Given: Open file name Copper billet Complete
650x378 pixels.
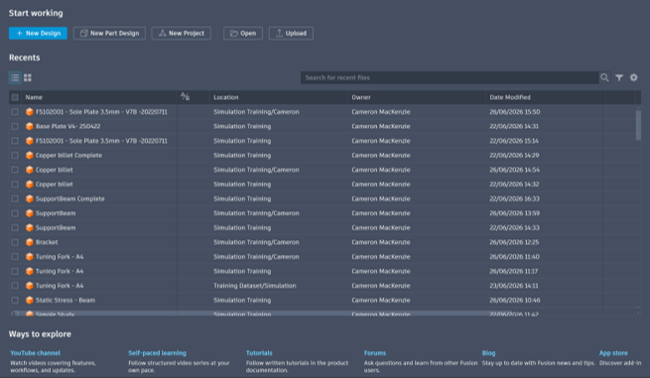Looking at the screenshot, I should click(x=68, y=156).
